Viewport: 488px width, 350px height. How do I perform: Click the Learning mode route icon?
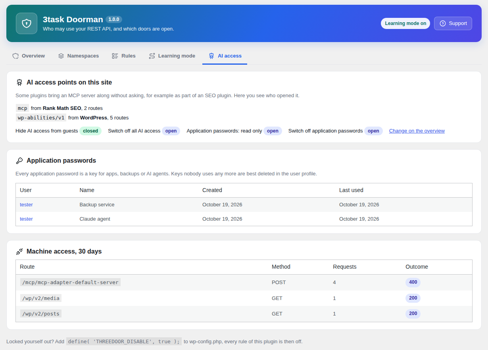(x=152, y=56)
